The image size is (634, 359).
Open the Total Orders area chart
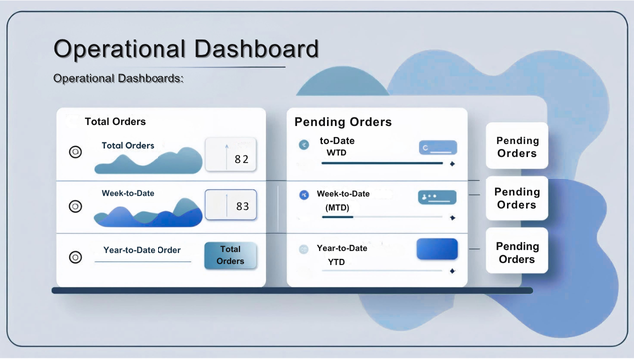click(x=149, y=161)
